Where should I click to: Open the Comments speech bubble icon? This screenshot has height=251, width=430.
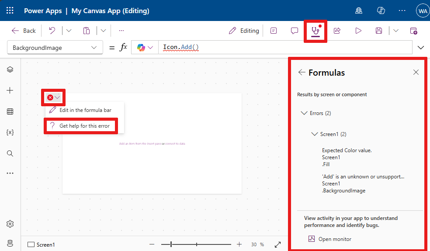295,31
